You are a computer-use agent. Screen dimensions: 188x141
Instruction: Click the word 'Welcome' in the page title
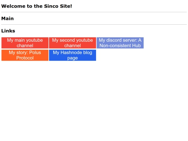click(14, 6)
